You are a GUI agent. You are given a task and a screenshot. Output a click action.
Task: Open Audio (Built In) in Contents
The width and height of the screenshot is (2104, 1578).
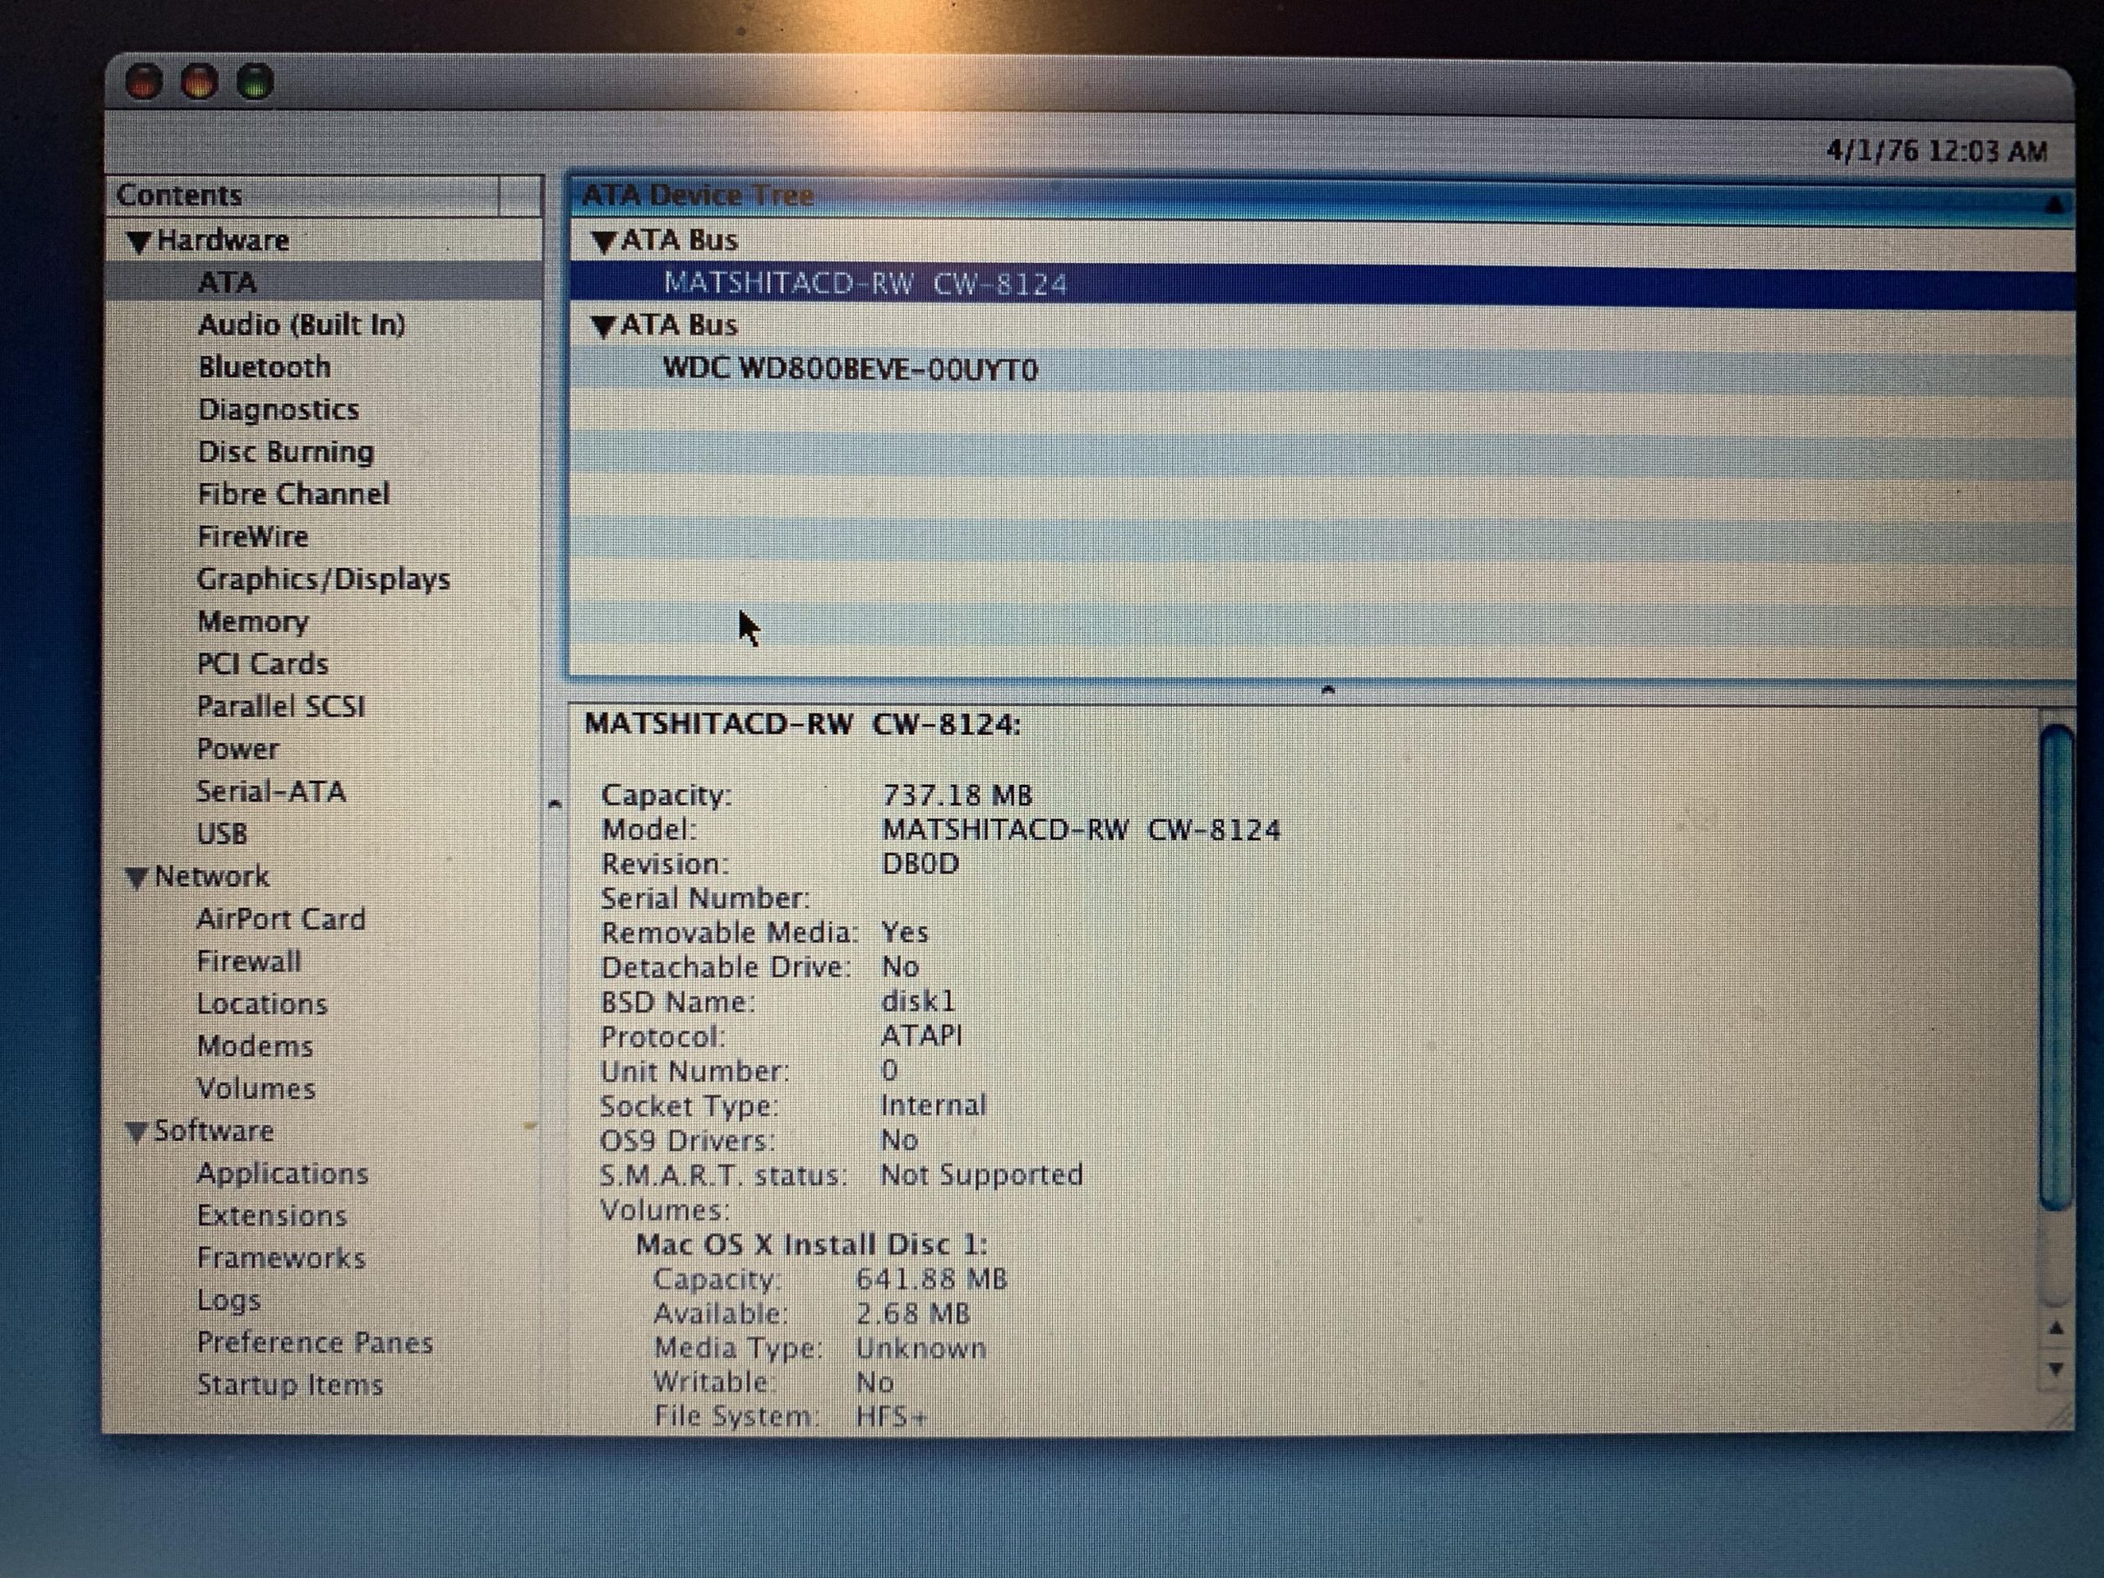click(x=301, y=325)
